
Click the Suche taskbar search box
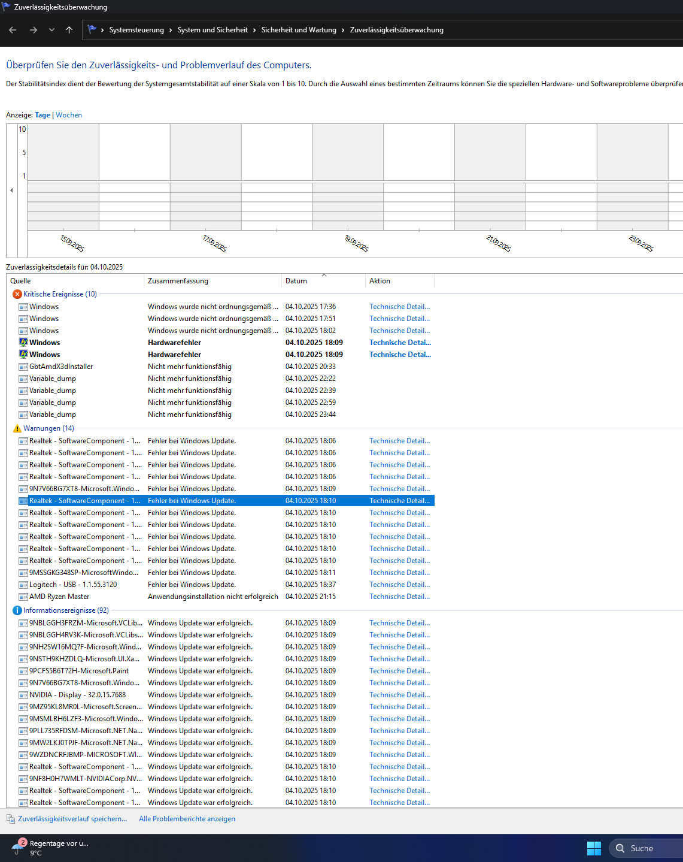[646, 848]
